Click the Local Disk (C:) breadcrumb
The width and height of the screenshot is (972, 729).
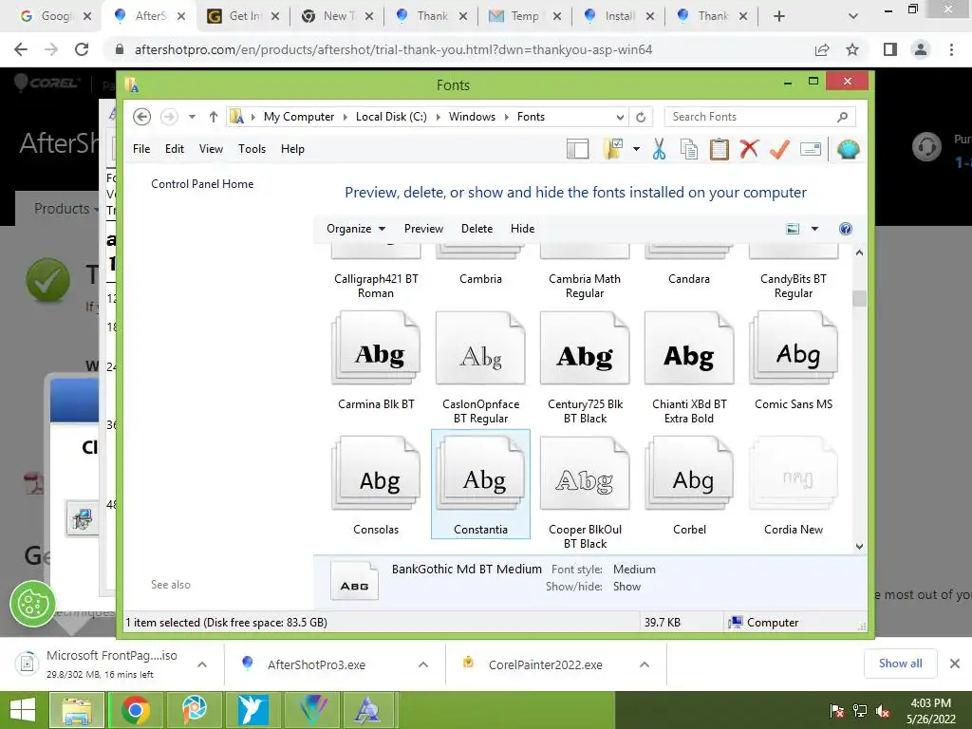(391, 117)
